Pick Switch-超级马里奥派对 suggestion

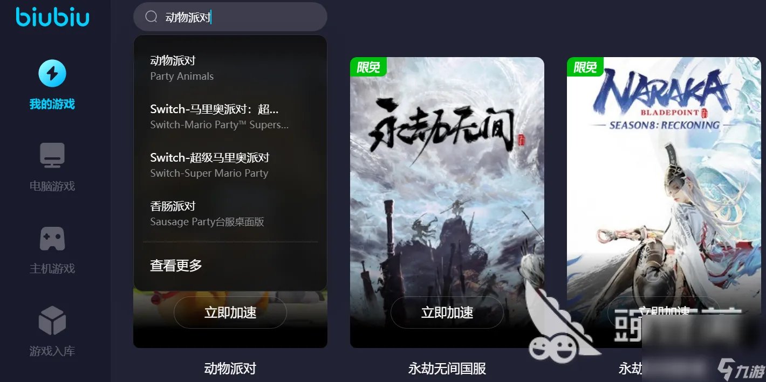pos(230,165)
